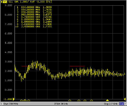Click the Stop 2.7 GHz field
The image size is (127, 106).
111,104
